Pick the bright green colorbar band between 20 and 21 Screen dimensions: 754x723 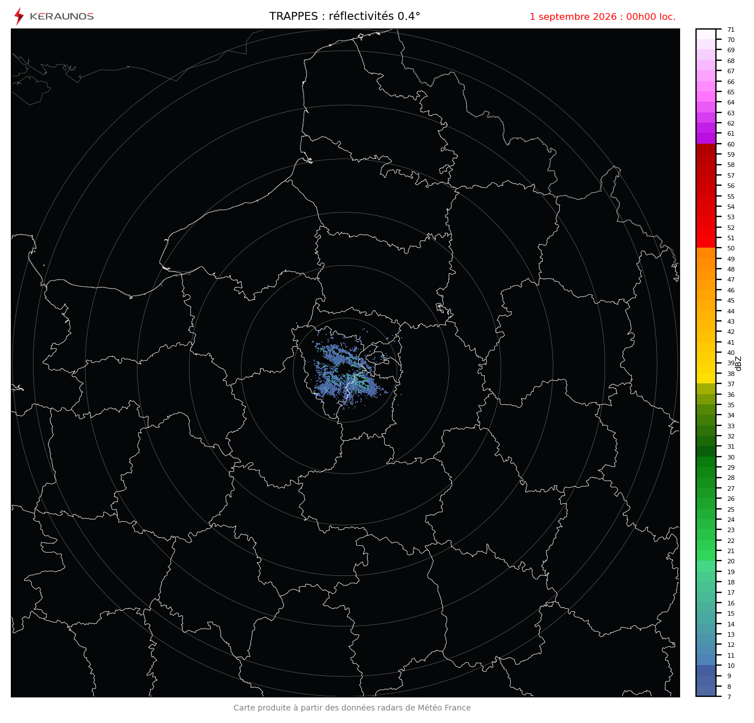pyautogui.click(x=706, y=556)
